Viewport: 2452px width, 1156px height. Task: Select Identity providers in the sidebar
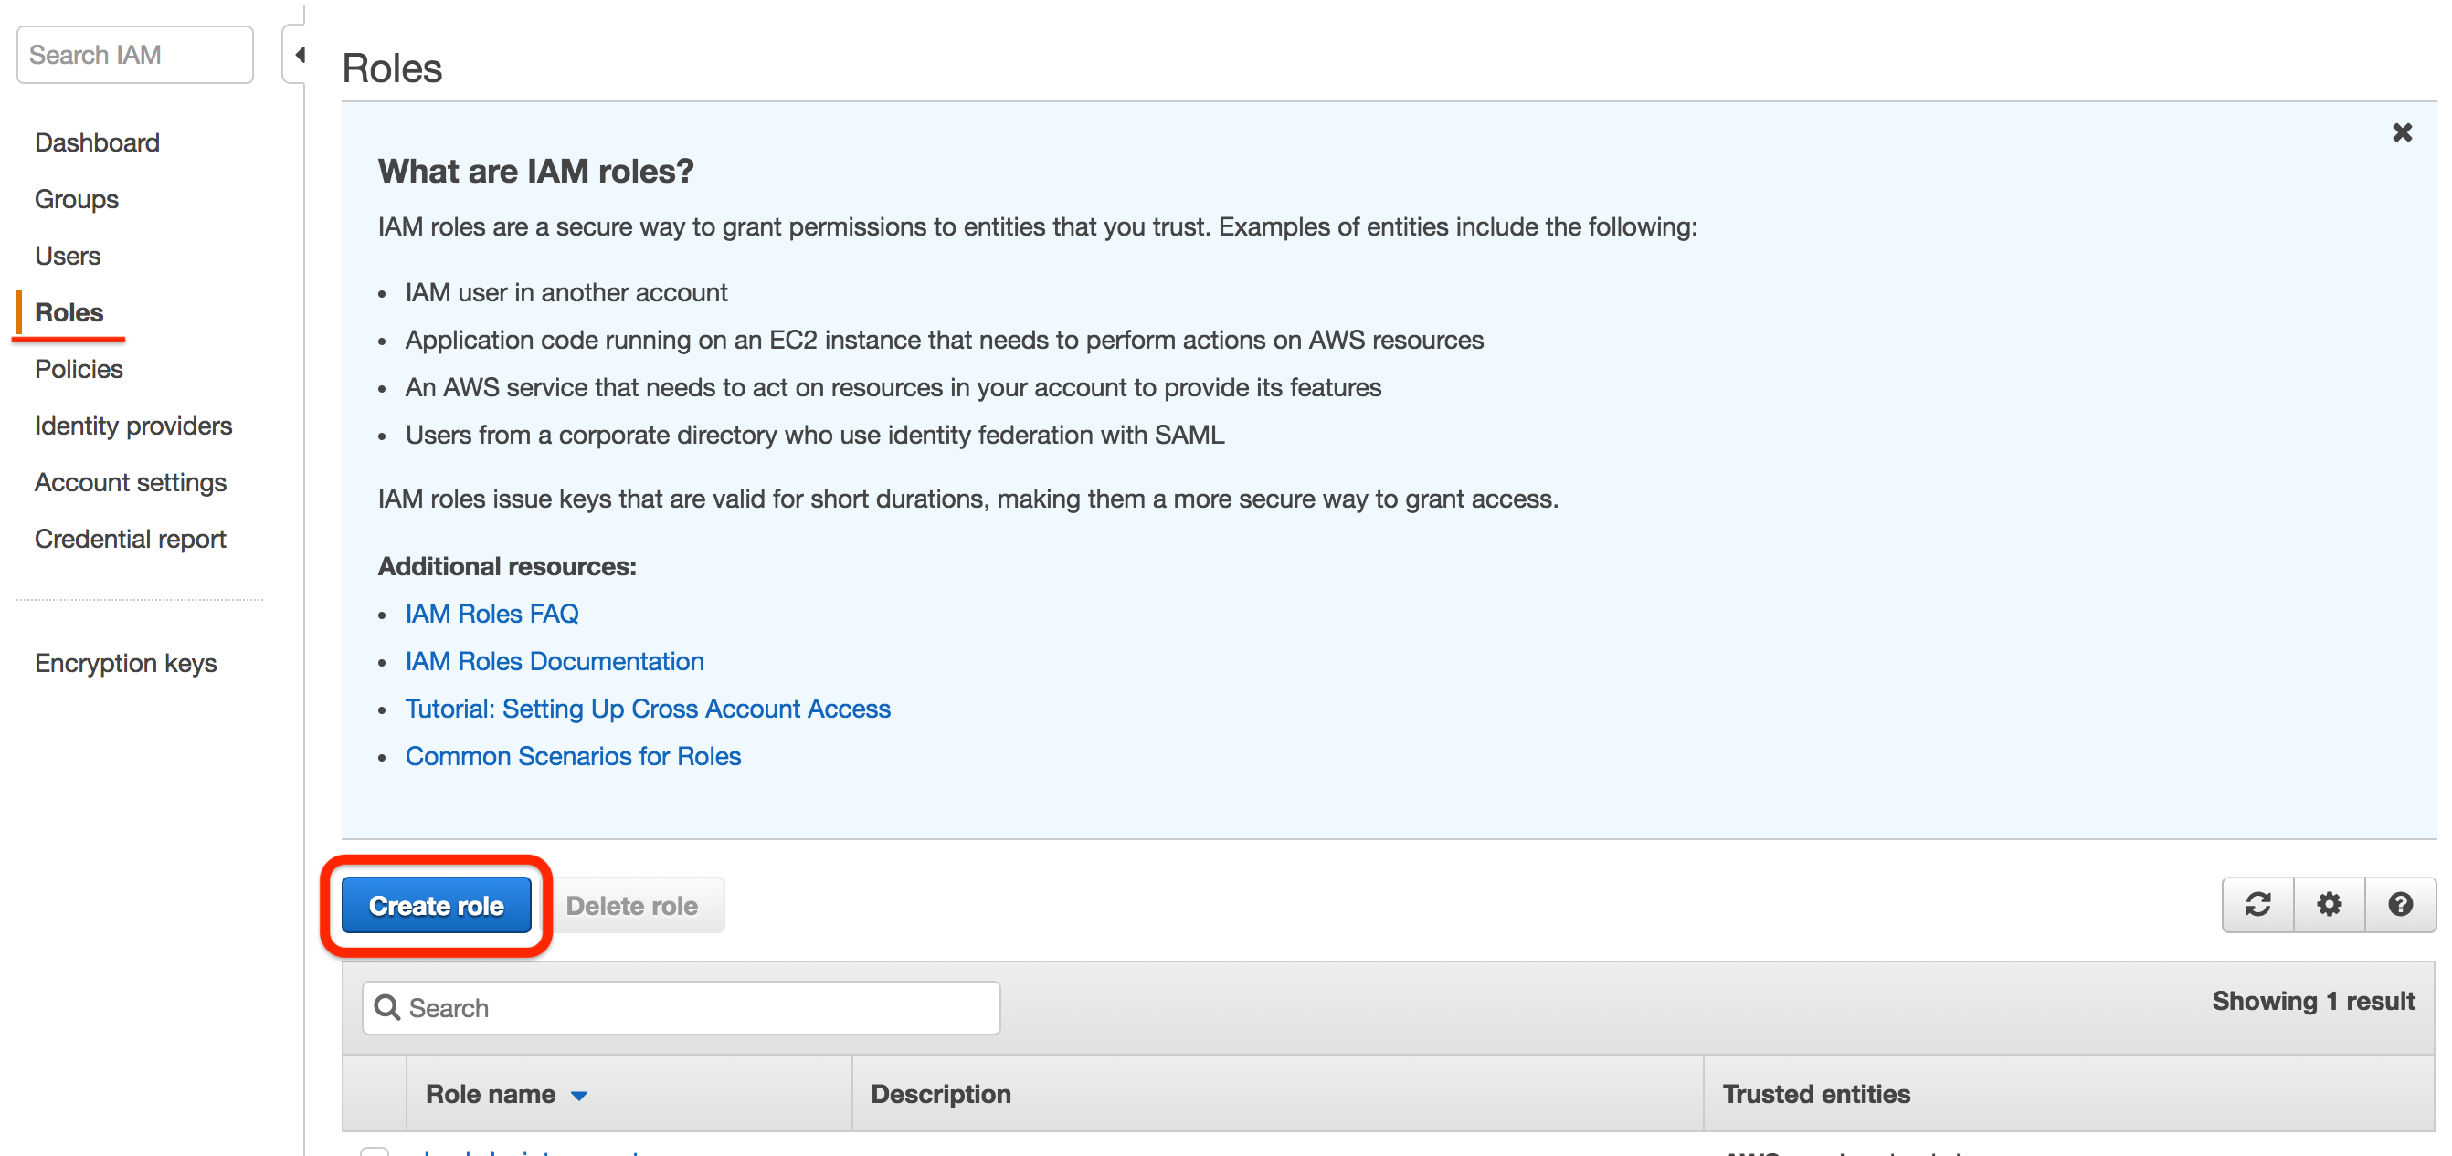pos(133,426)
